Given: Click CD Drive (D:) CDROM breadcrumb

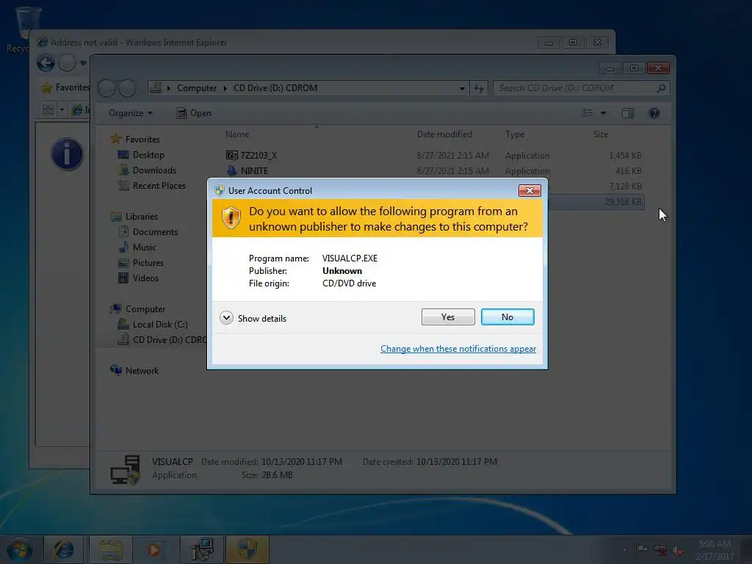Looking at the screenshot, I should 275,88.
